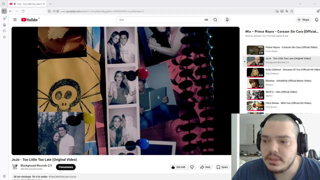Open a new browser tab
The width and height of the screenshot is (320, 180).
point(50,4)
